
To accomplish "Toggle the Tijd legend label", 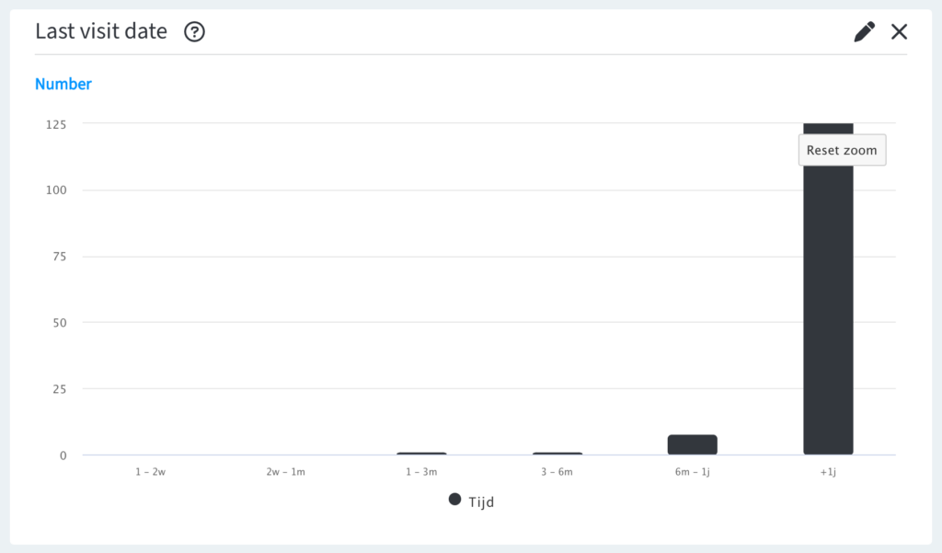I will pyautogui.click(x=481, y=501).
